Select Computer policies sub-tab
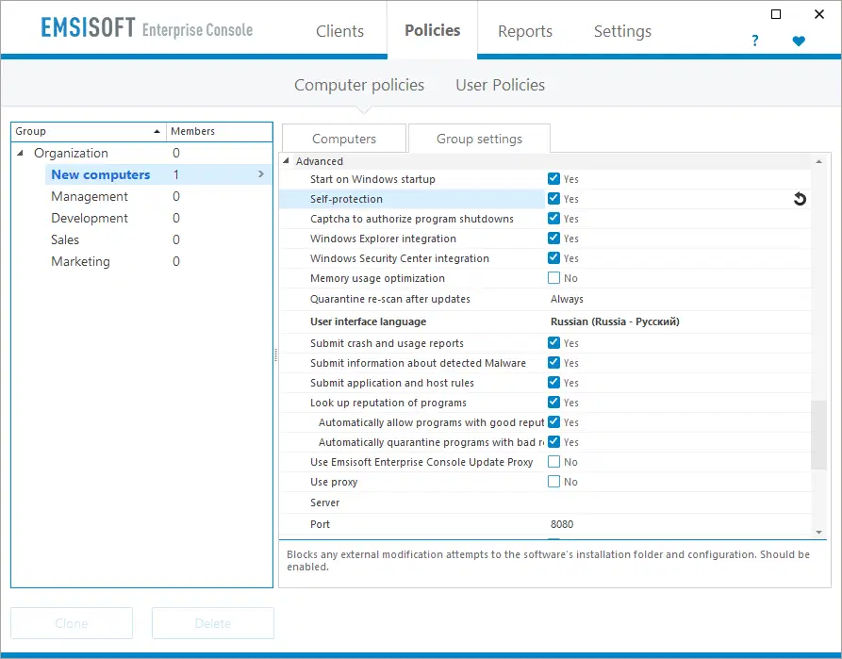Image resolution: width=842 pixels, height=659 pixels. pyautogui.click(x=359, y=85)
